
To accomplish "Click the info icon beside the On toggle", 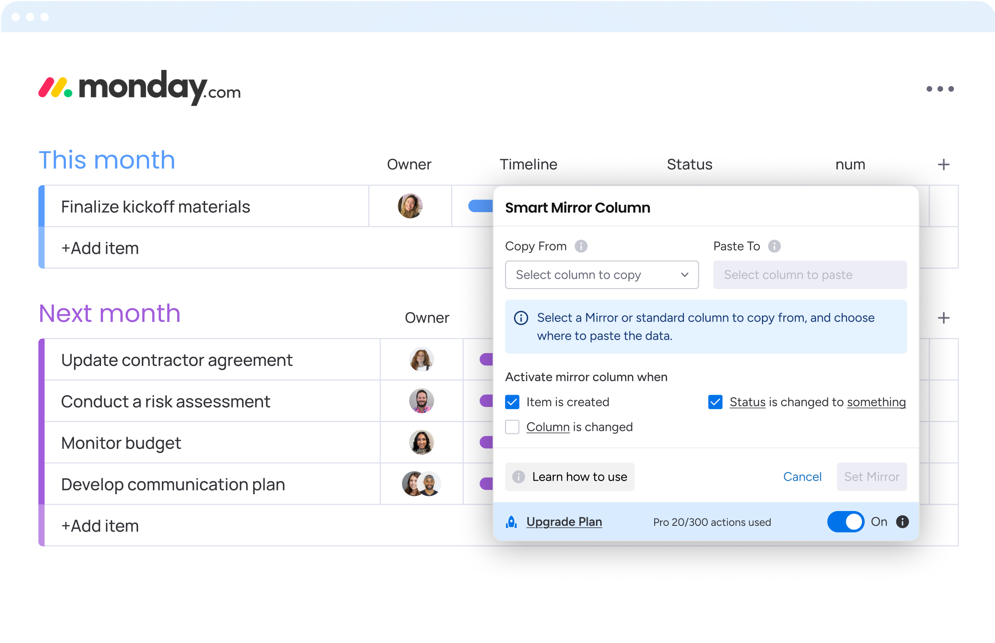I will click(x=903, y=522).
